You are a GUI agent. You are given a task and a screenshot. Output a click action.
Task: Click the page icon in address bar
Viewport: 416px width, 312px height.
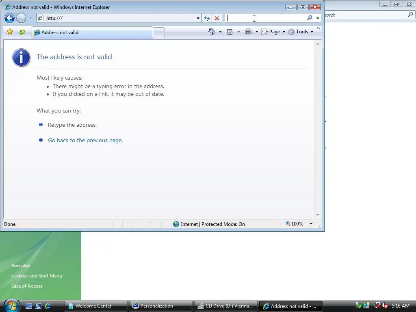coord(41,18)
